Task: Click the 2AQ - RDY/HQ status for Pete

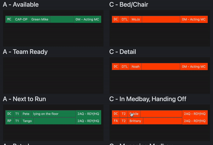Action: [x=88, y=114]
